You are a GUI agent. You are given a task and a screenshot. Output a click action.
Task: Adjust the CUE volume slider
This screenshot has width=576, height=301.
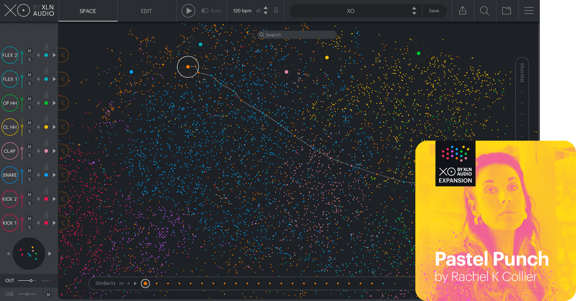27,294
